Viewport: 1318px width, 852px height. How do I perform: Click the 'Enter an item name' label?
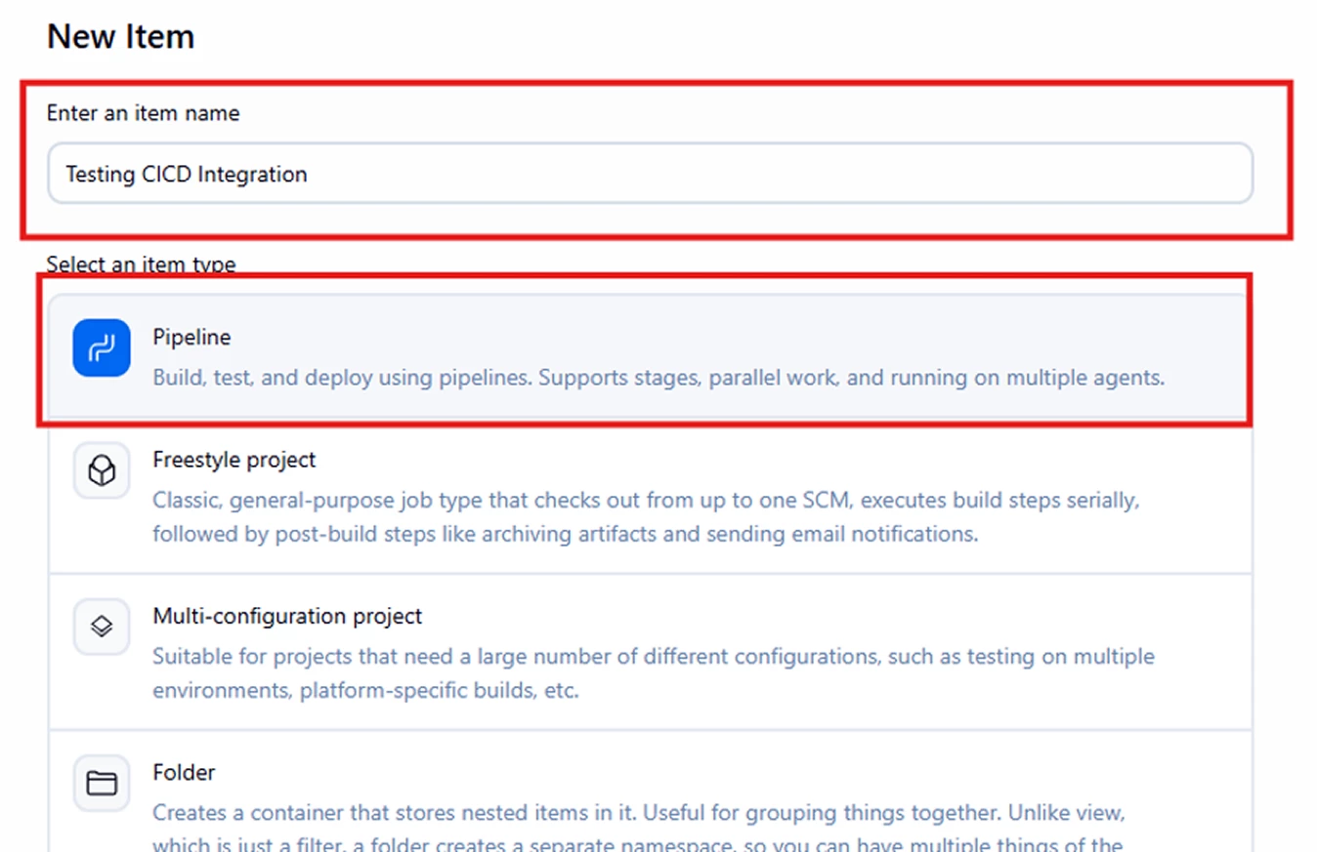pos(143,113)
